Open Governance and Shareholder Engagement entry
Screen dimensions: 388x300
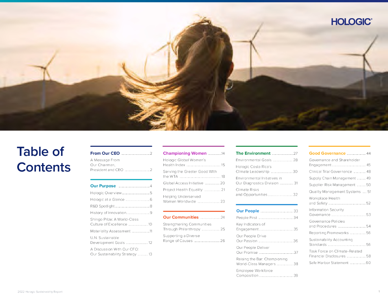[x=340, y=162]
